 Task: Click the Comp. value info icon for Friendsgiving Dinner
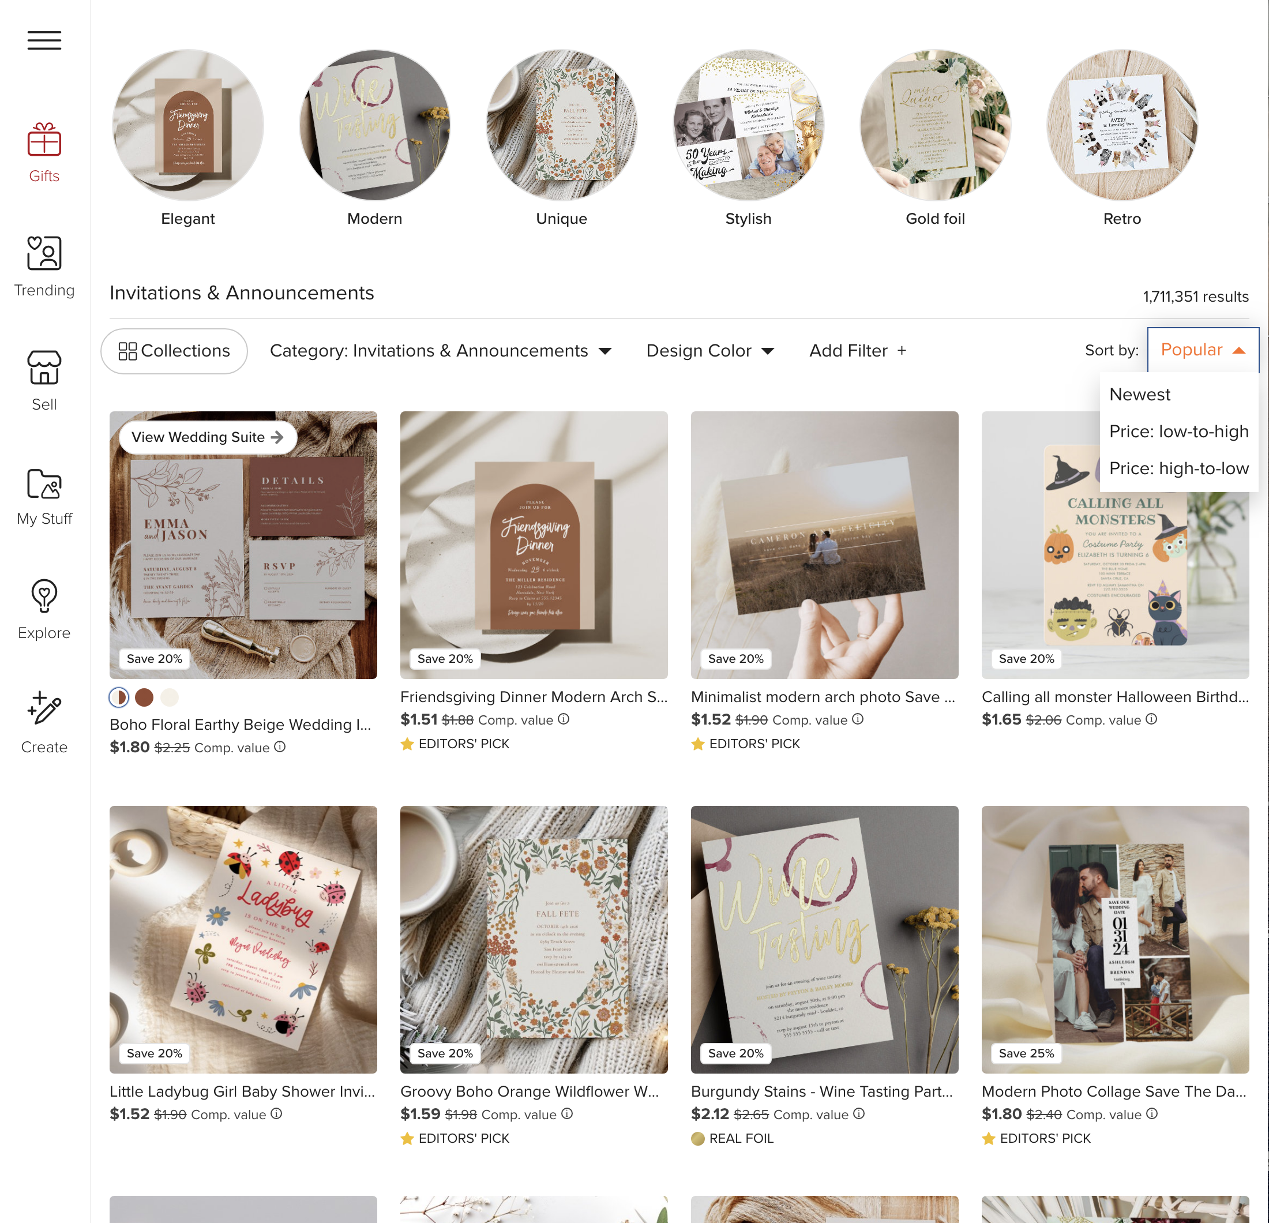pos(564,719)
